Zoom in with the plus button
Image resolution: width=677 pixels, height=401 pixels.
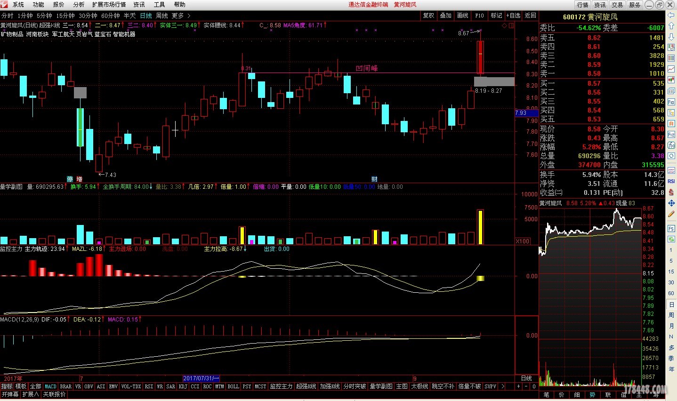pos(519,386)
